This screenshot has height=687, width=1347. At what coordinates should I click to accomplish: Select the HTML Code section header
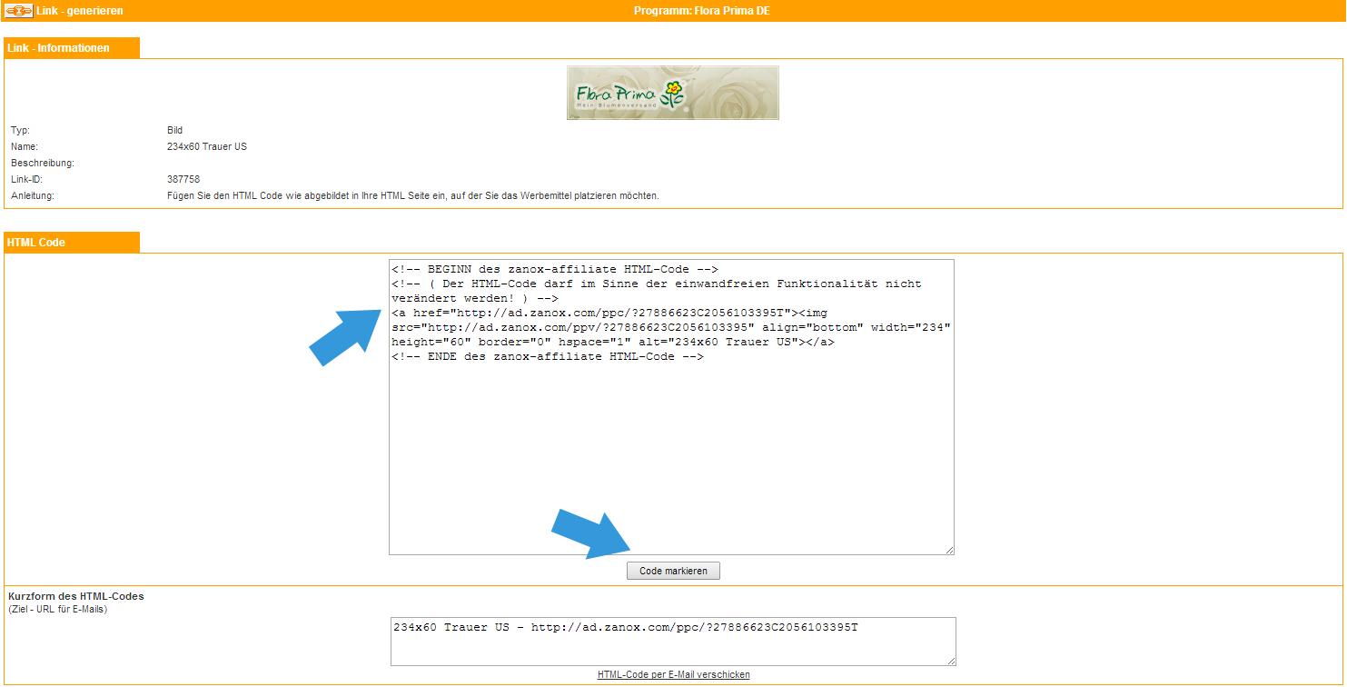point(36,243)
